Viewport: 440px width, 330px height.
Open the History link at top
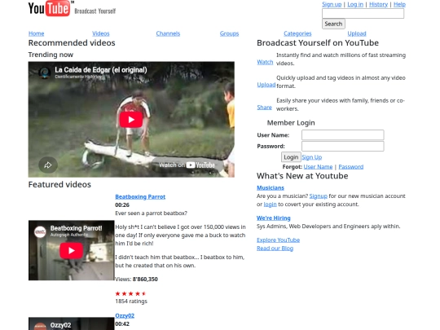point(378,4)
